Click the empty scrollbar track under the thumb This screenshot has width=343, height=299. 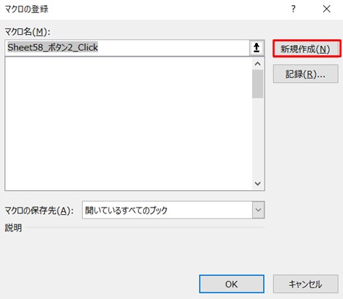point(258,138)
